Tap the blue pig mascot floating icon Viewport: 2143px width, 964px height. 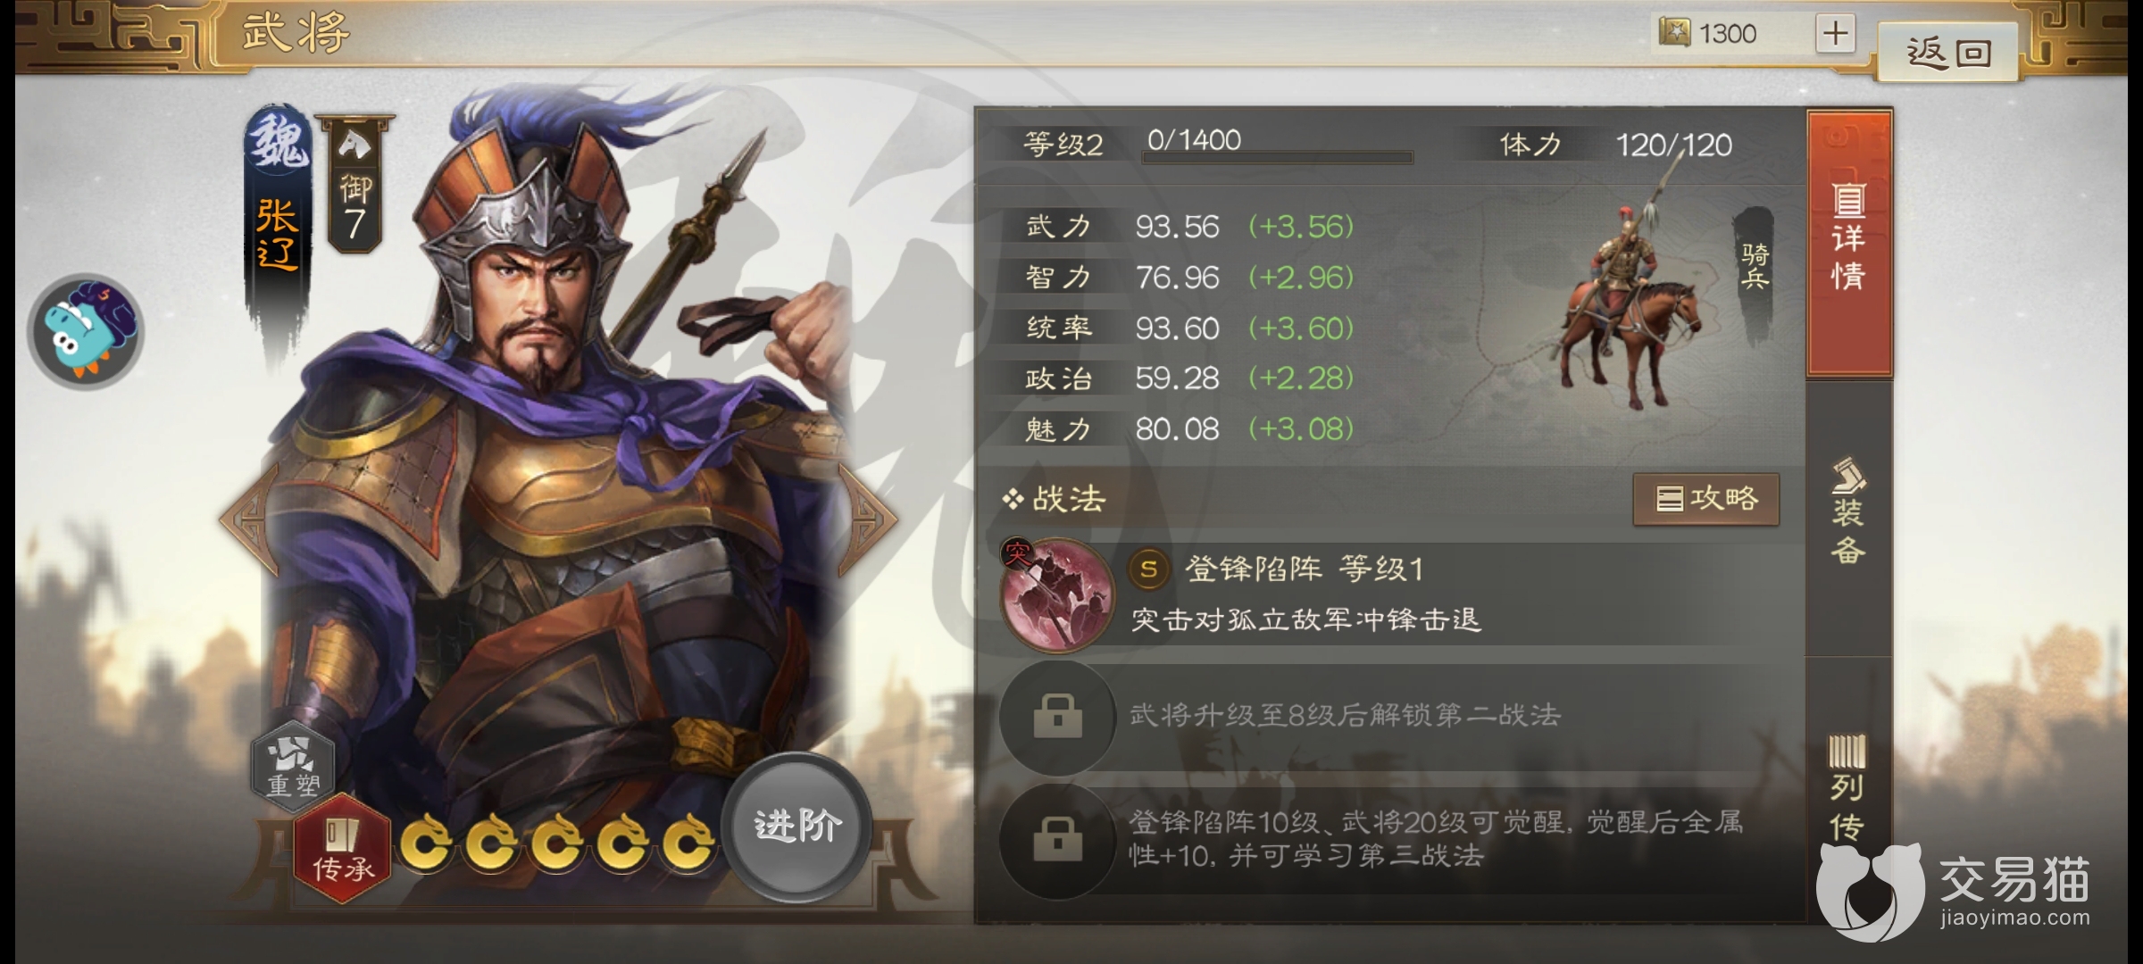86,332
